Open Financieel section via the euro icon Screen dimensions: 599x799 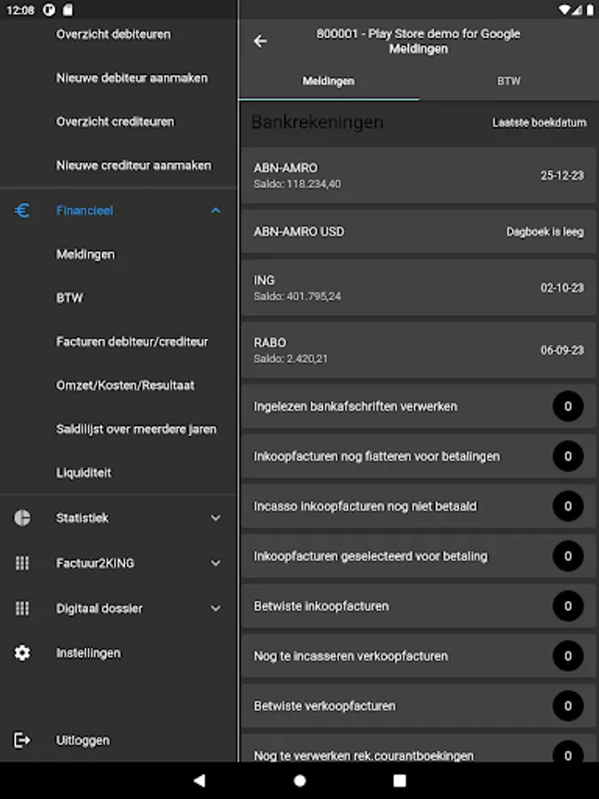click(x=21, y=210)
